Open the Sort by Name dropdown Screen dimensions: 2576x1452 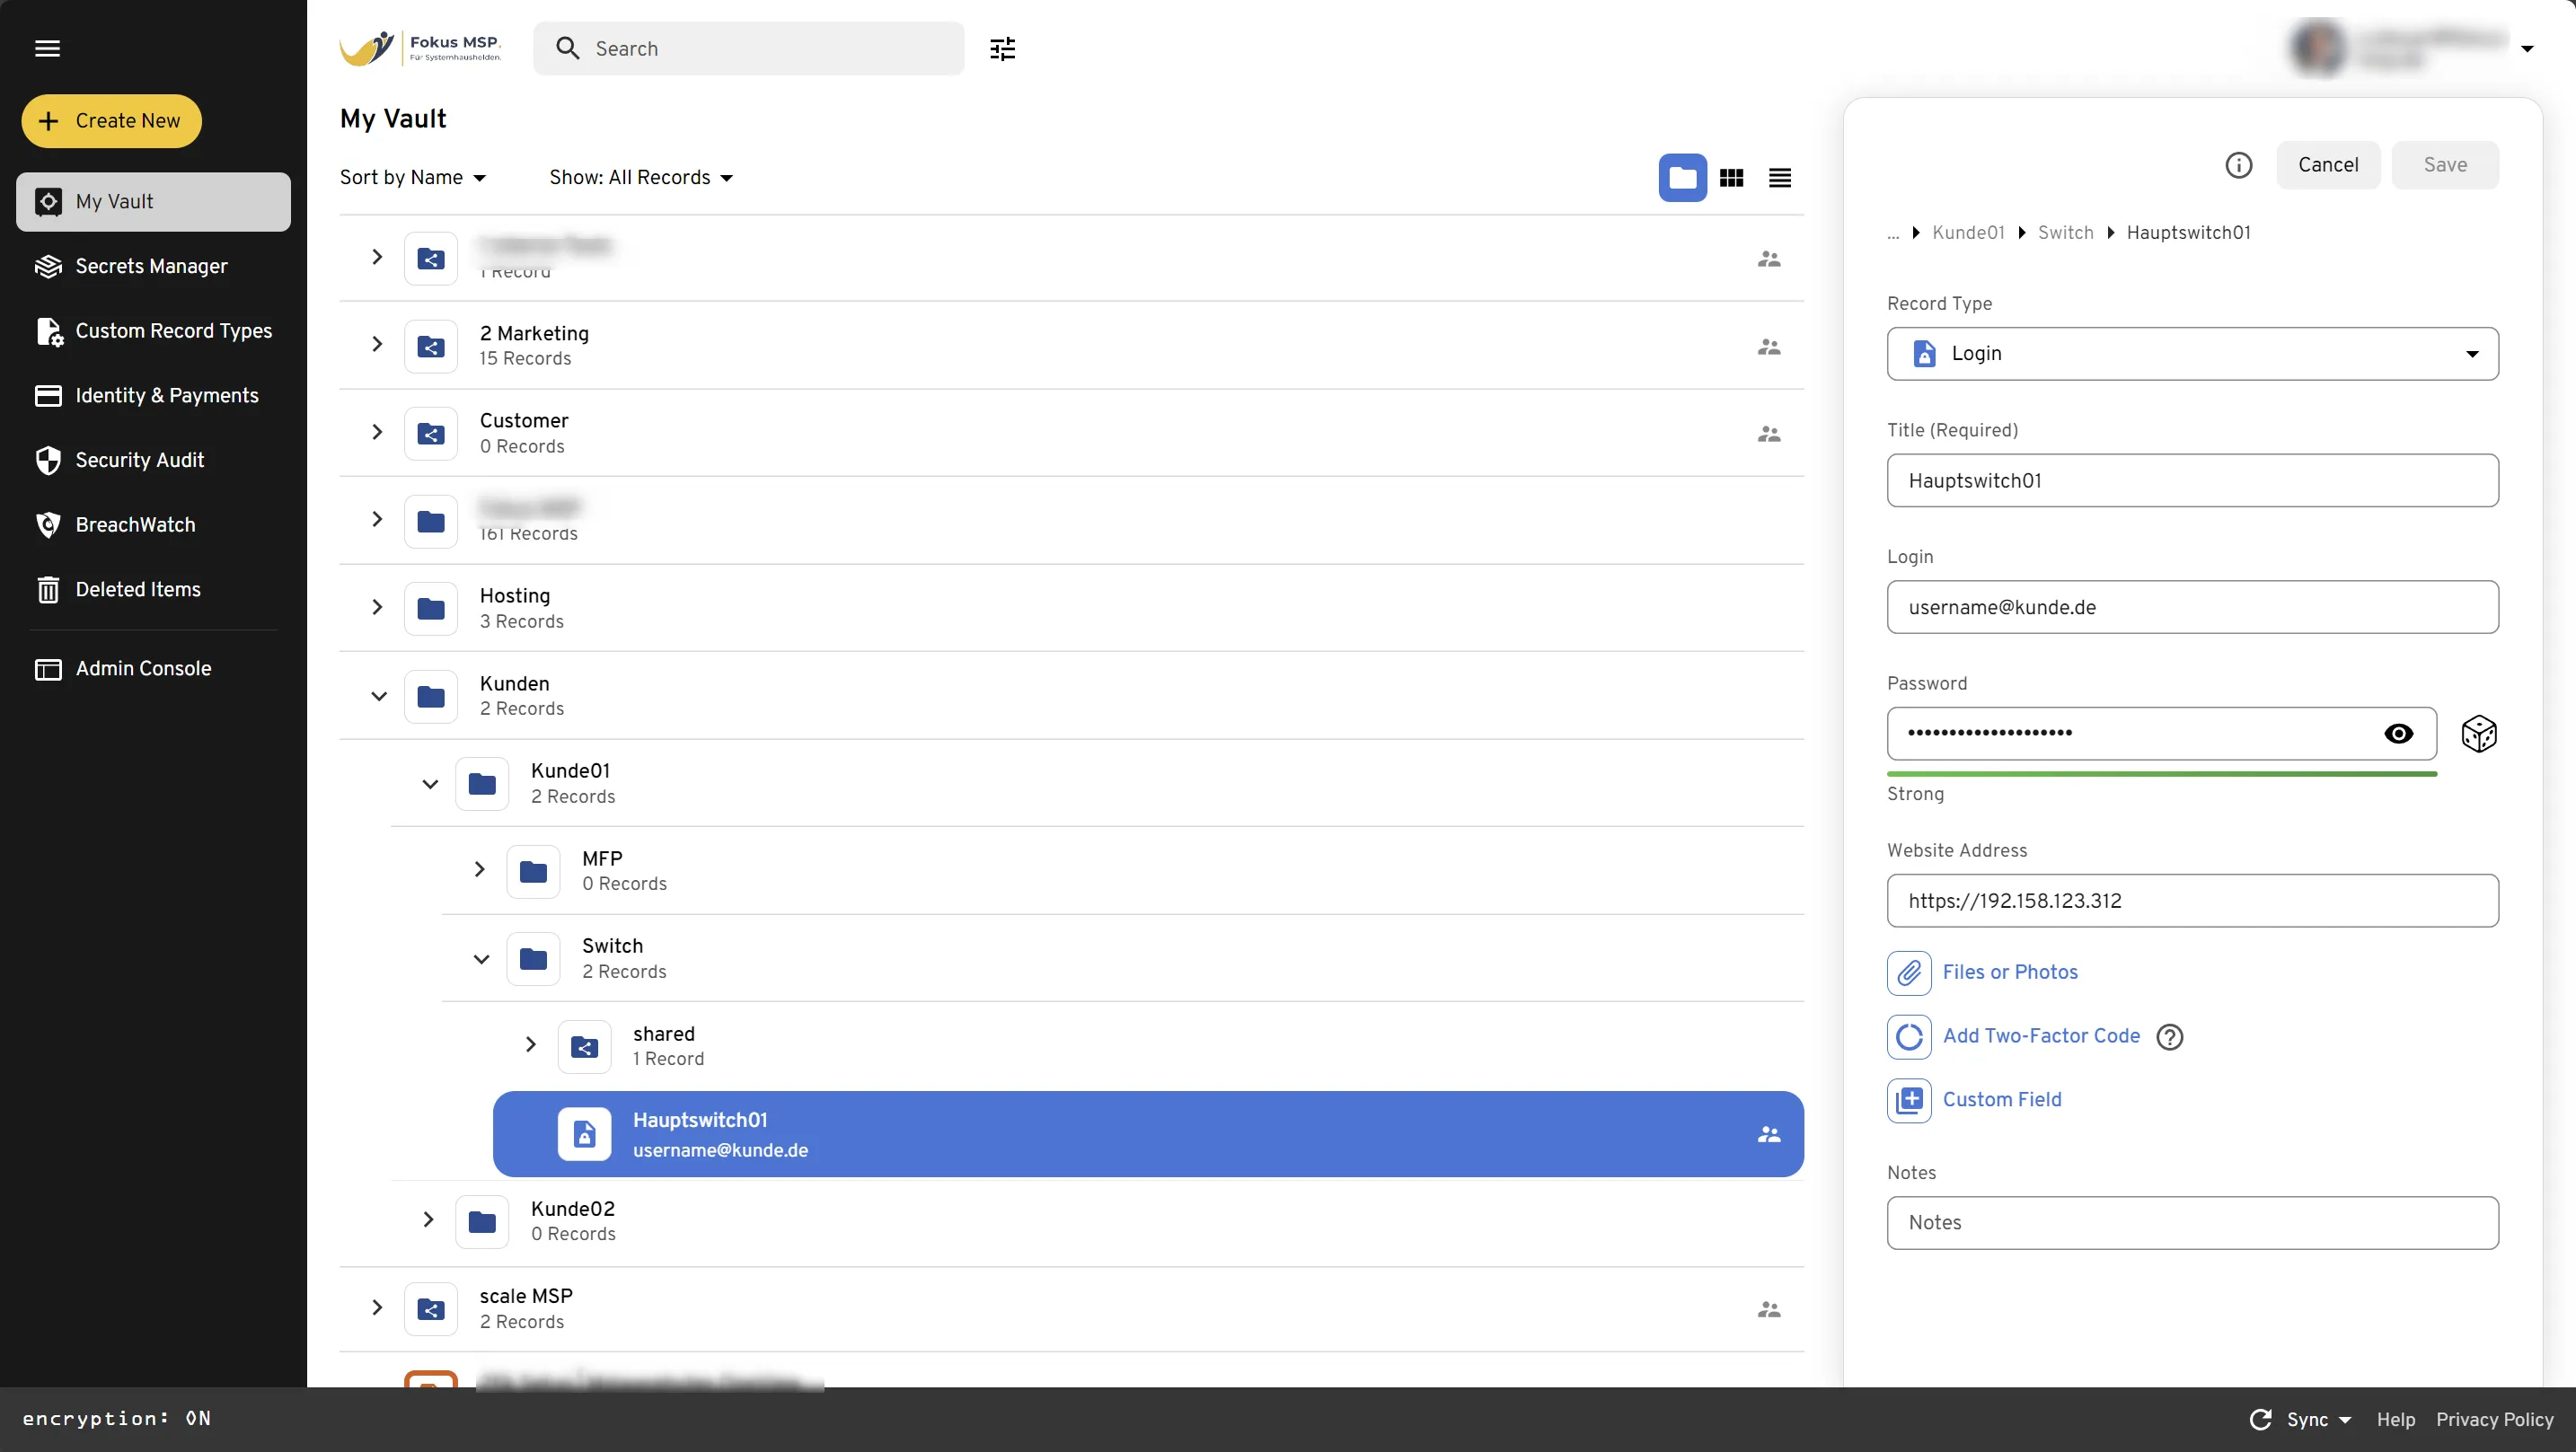tap(413, 177)
